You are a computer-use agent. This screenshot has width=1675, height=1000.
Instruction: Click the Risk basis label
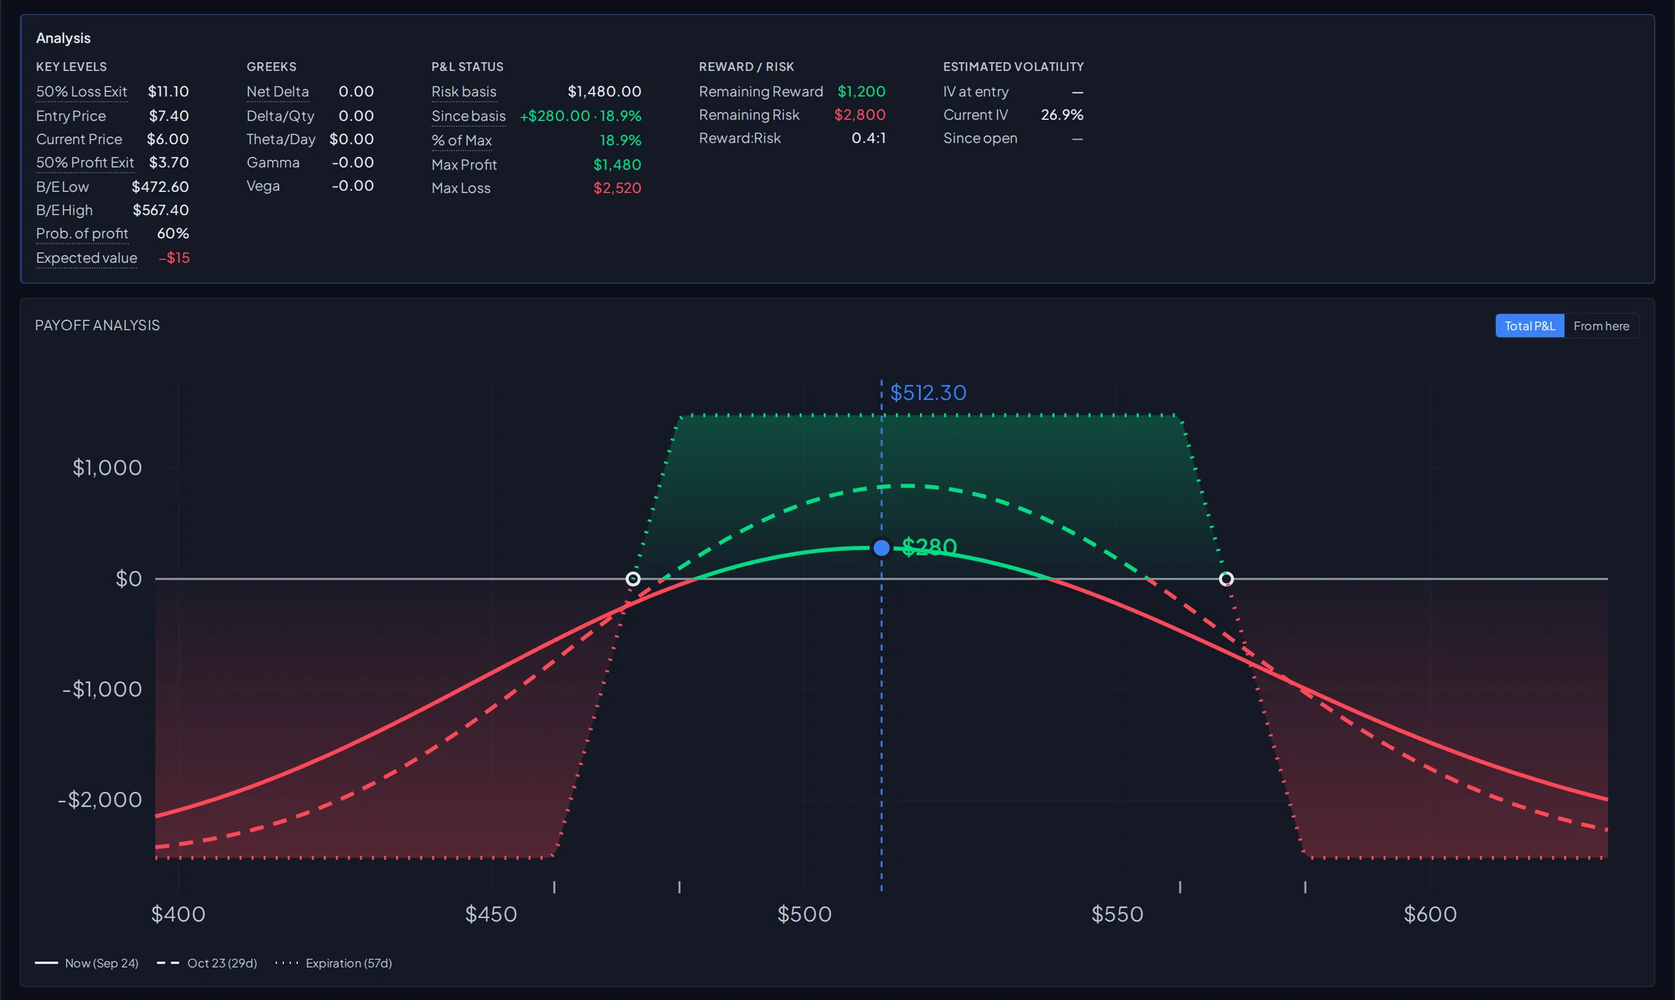(x=463, y=91)
